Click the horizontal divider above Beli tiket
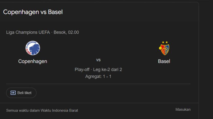Screen dimensions: 213x119 pos(98,84)
